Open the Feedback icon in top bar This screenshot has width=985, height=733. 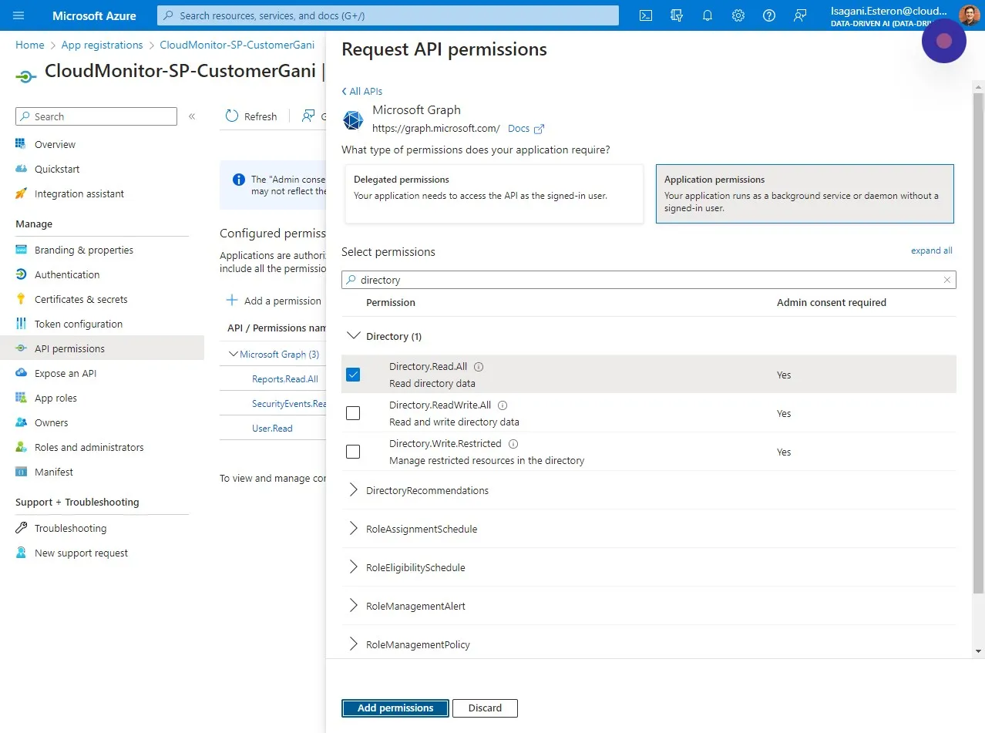point(800,15)
